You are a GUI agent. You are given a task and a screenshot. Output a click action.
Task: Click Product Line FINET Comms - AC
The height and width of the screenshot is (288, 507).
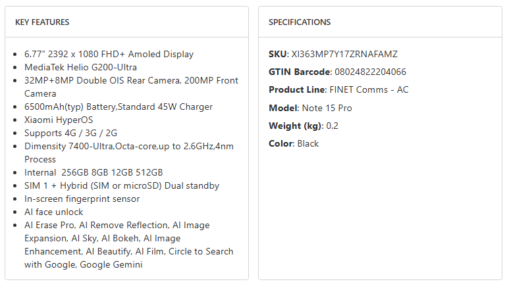click(368, 89)
